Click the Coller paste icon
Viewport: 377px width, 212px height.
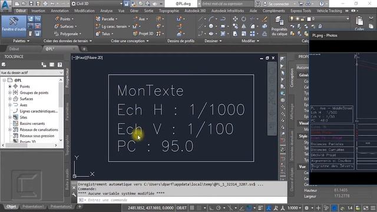pos(359,24)
